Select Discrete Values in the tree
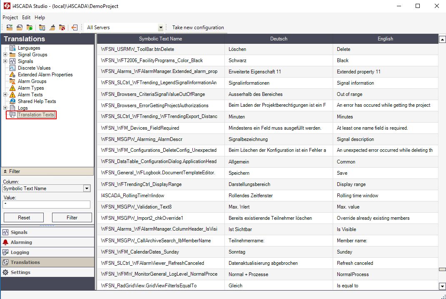 (34, 68)
